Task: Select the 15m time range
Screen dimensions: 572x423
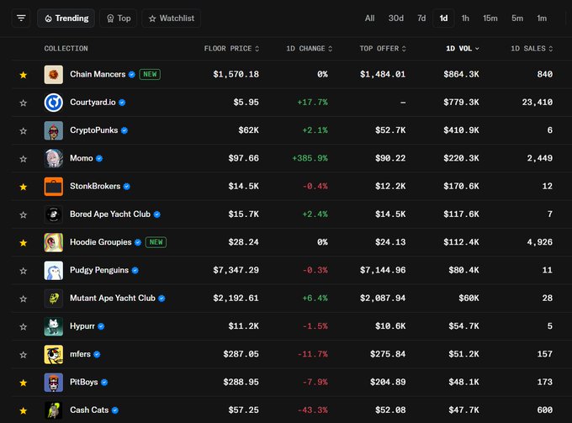Action: click(x=490, y=19)
